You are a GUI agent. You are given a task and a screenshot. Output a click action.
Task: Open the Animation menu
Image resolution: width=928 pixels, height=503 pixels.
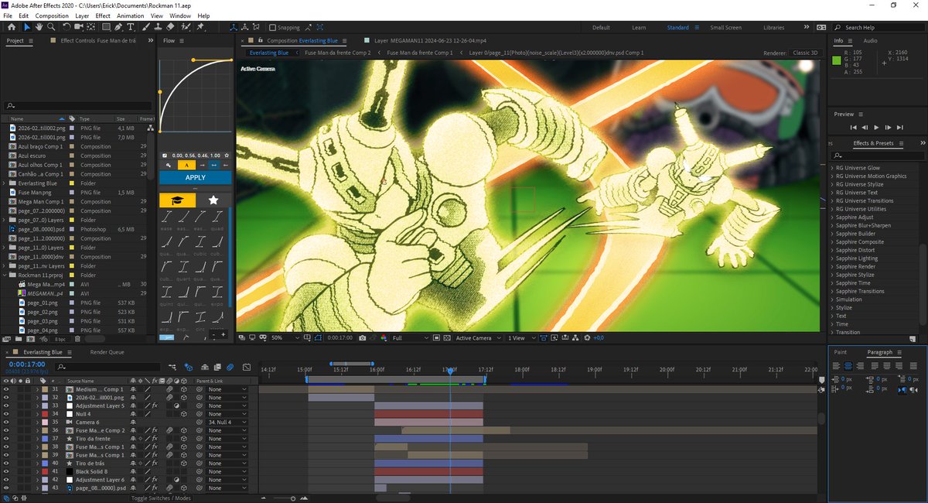(131, 15)
